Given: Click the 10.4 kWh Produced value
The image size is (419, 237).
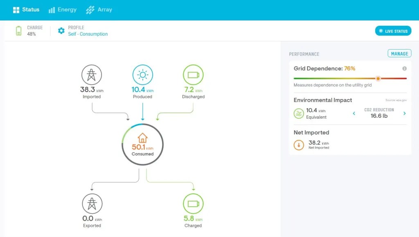Looking at the screenshot, I should click(143, 90).
